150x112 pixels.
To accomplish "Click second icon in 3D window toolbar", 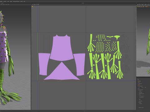I will point(3,4).
